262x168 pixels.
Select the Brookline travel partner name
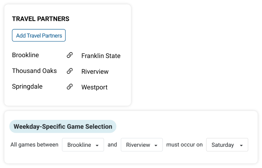(25, 55)
